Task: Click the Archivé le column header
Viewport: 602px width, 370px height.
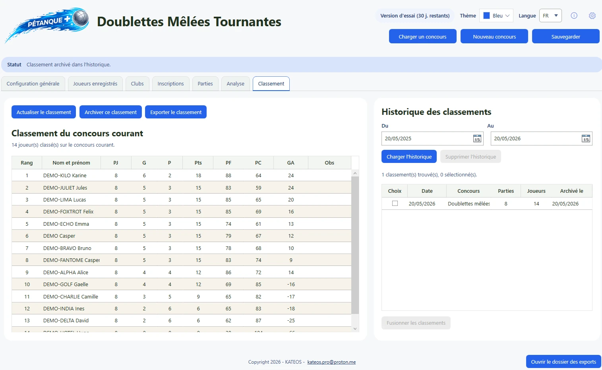Action: point(571,191)
